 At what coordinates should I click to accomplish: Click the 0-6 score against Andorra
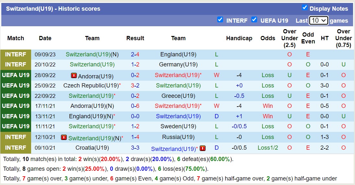point(135,106)
